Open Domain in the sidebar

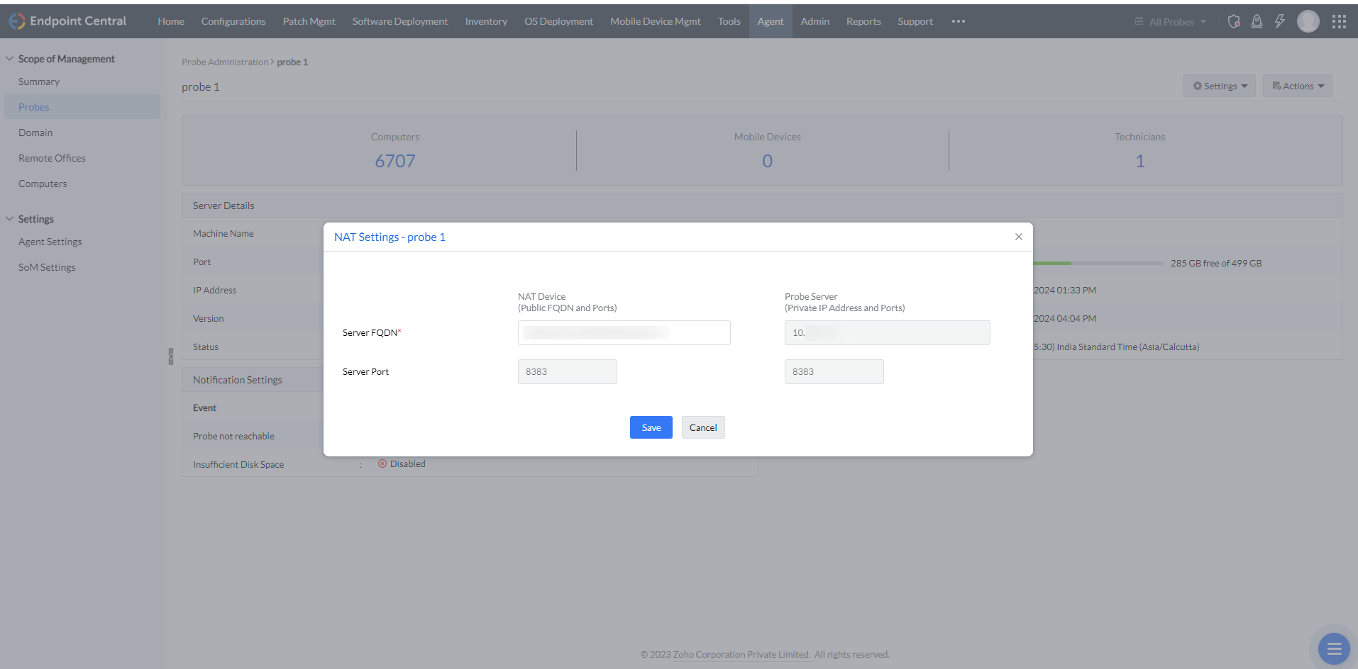35,133
